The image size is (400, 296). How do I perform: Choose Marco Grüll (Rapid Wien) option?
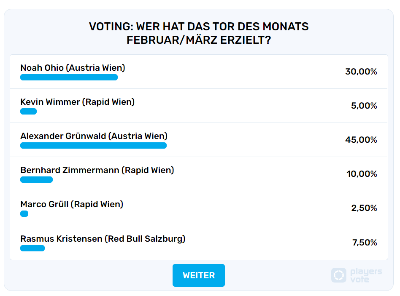pos(199,208)
